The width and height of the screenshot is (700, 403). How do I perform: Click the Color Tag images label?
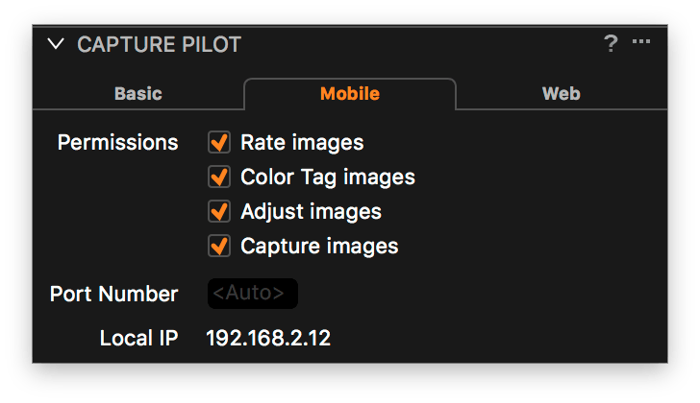pos(328,178)
